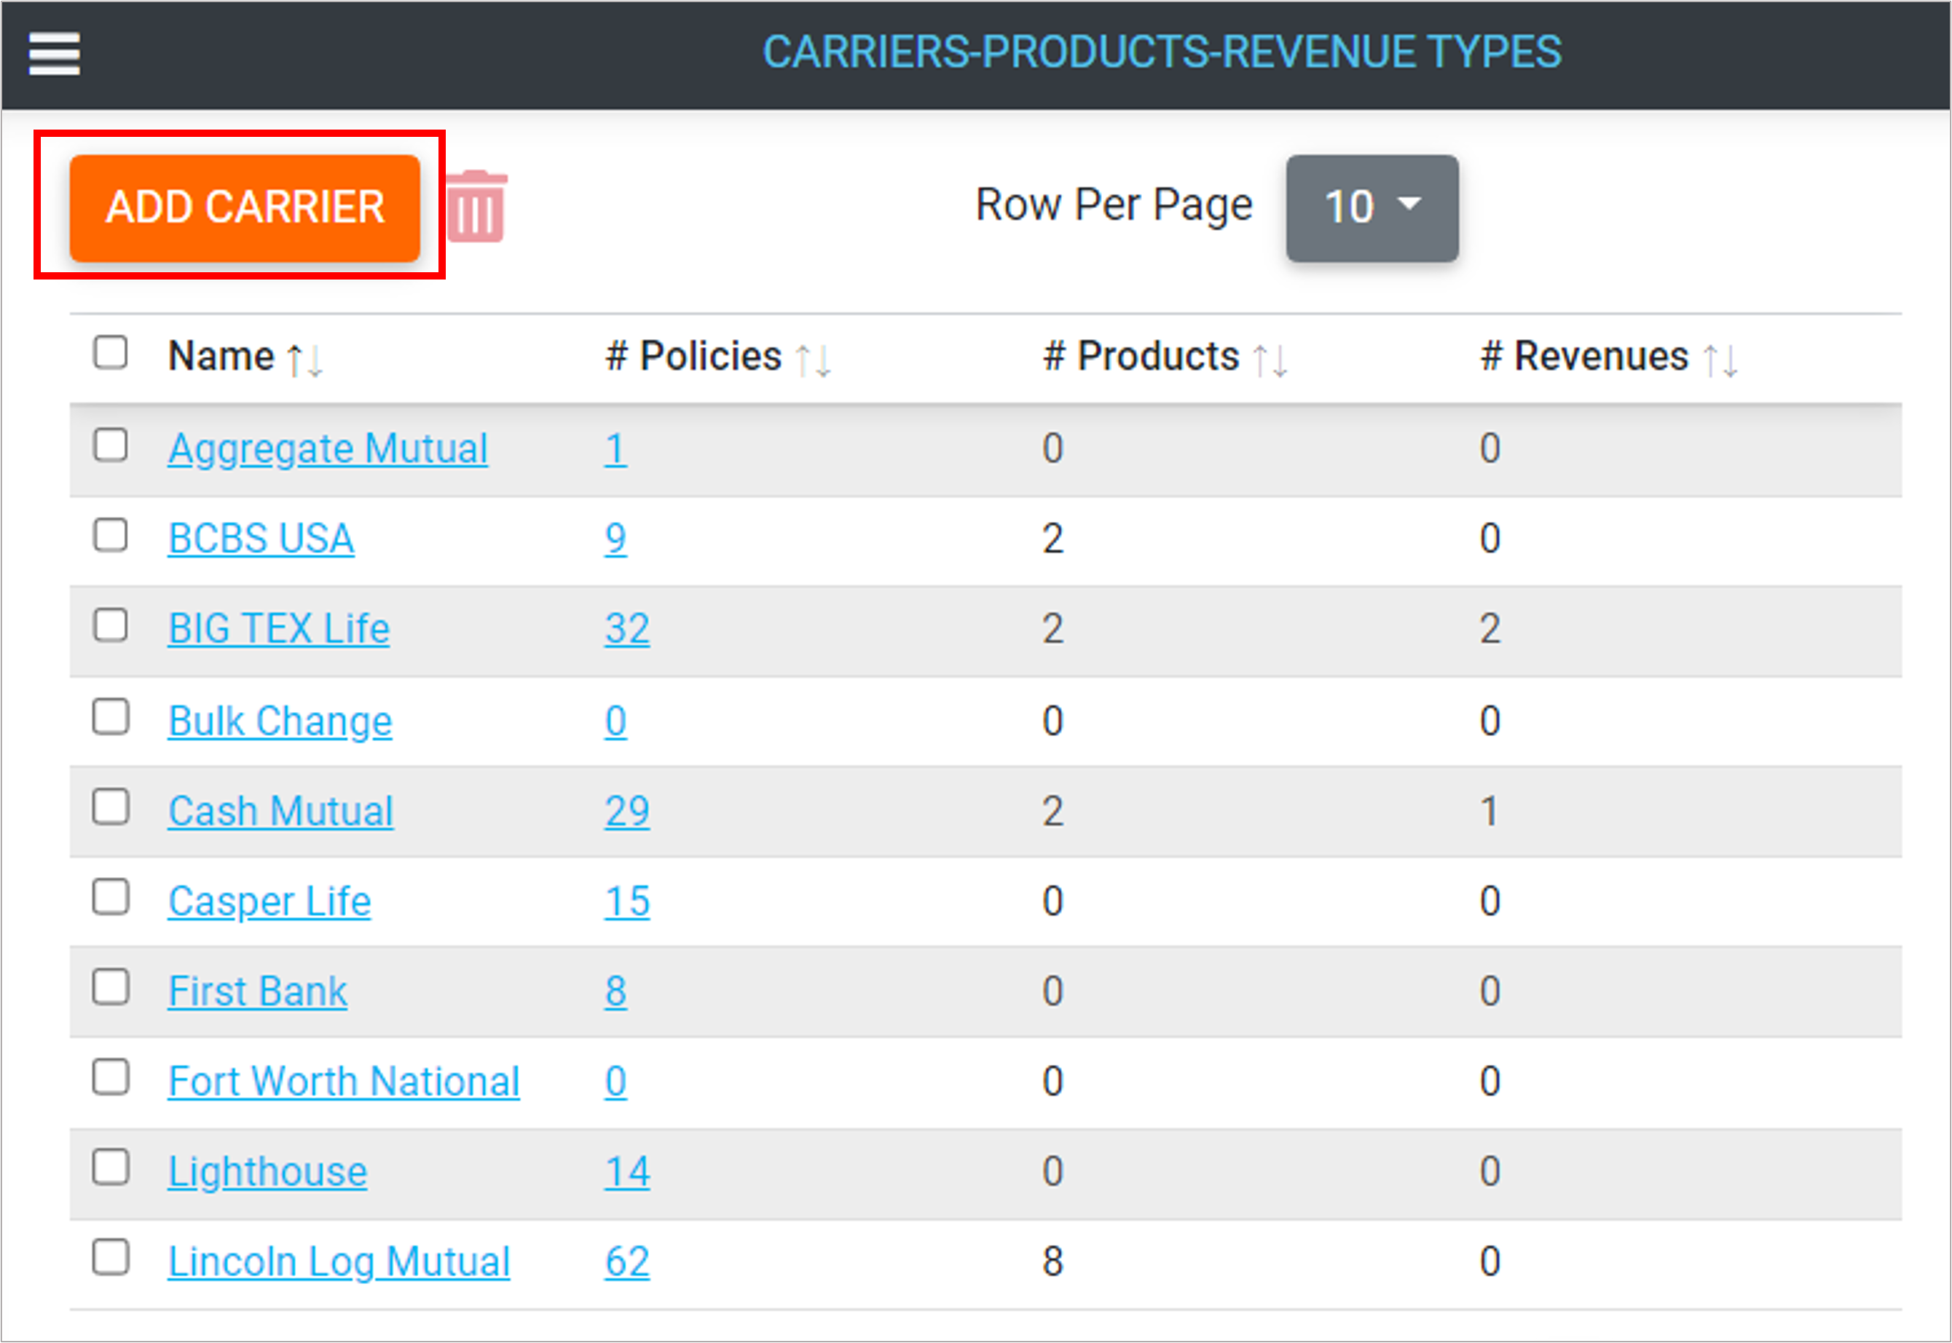This screenshot has width=1952, height=1343.
Task: Check the Casper Life row checkbox
Action: (110, 897)
